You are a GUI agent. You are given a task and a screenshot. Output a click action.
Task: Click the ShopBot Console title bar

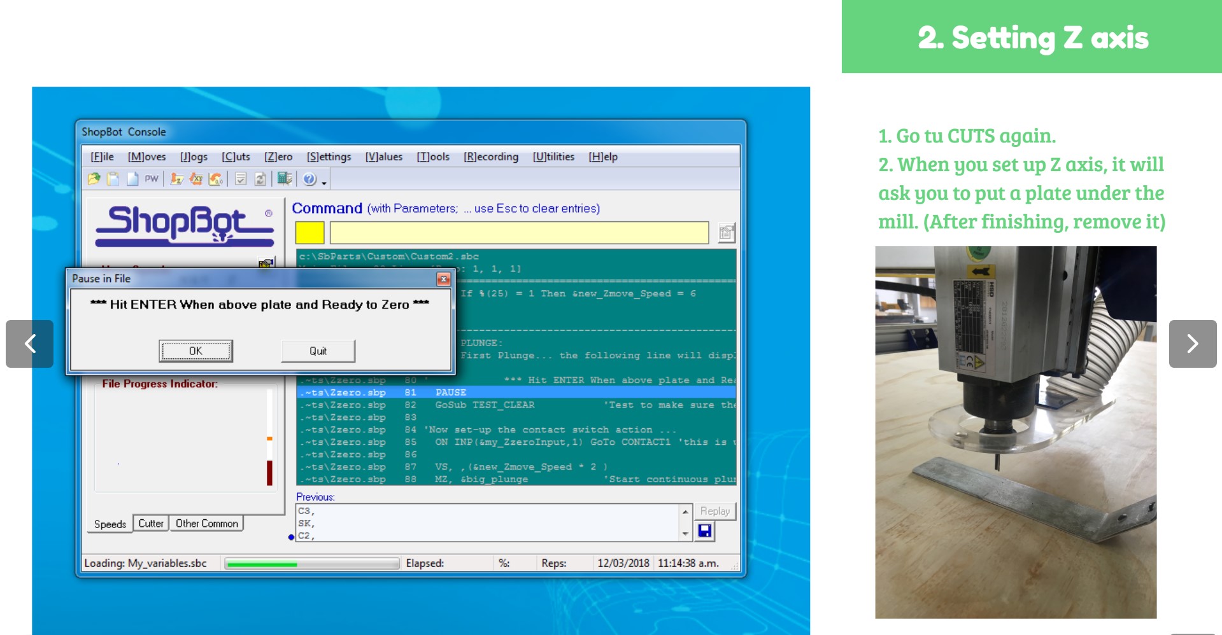pyautogui.click(x=411, y=132)
